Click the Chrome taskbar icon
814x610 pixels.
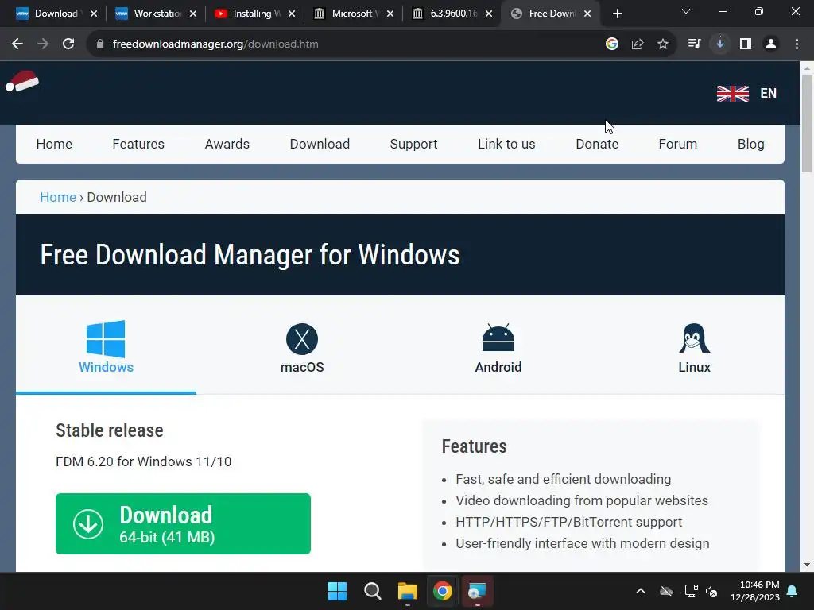click(442, 591)
